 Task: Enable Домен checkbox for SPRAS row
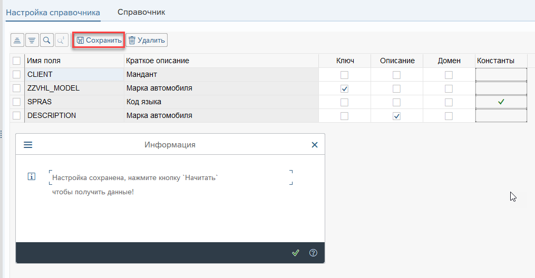449,102
